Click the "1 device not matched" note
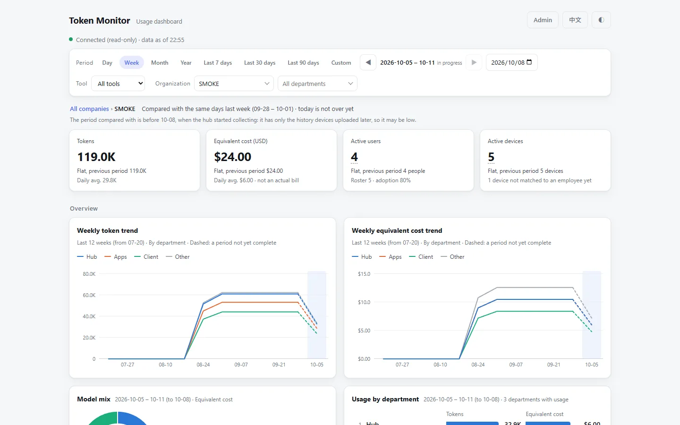The width and height of the screenshot is (680, 425). click(540, 180)
